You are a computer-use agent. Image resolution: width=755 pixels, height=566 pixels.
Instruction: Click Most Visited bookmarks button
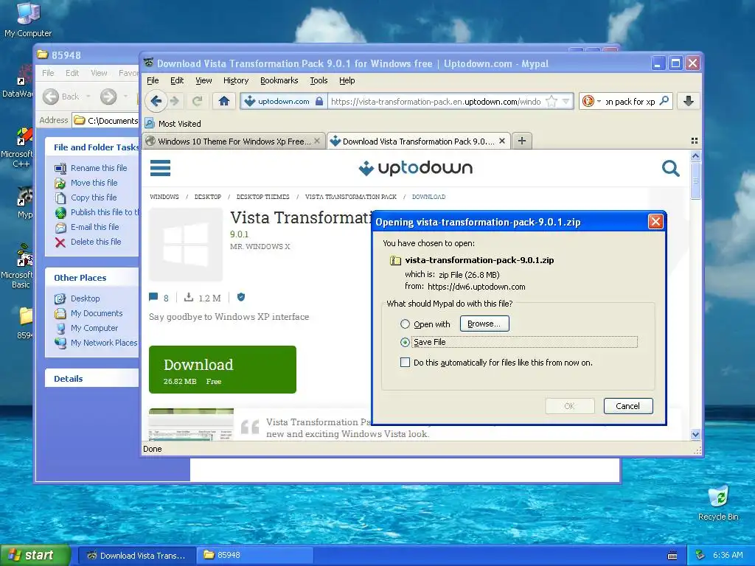pyautogui.click(x=173, y=124)
